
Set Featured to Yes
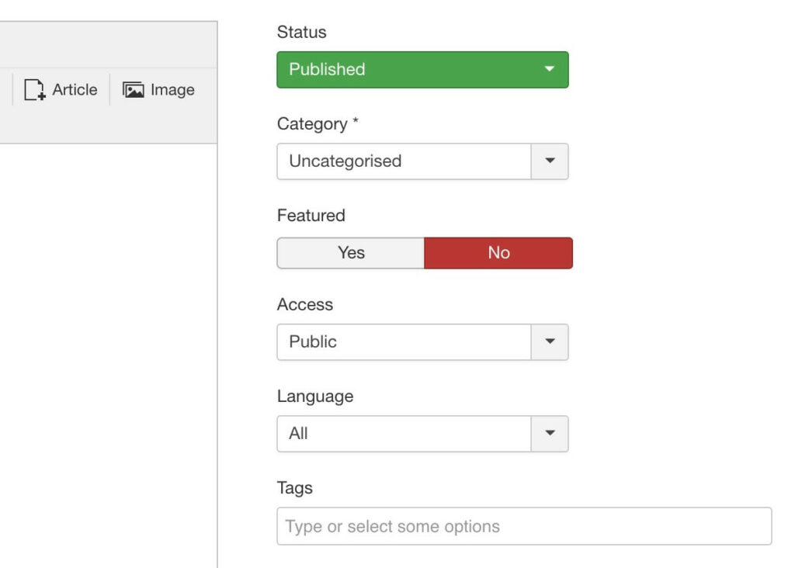coord(351,253)
